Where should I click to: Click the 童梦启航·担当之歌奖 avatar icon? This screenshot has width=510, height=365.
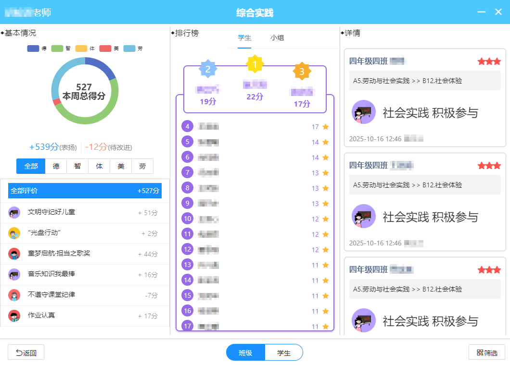(14, 254)
